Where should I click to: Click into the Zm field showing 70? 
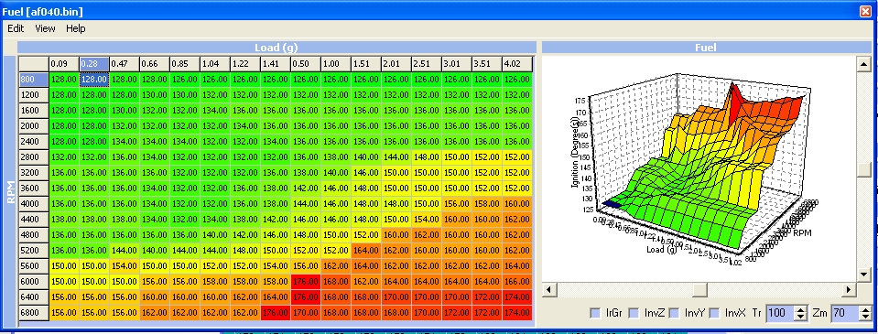846,313
